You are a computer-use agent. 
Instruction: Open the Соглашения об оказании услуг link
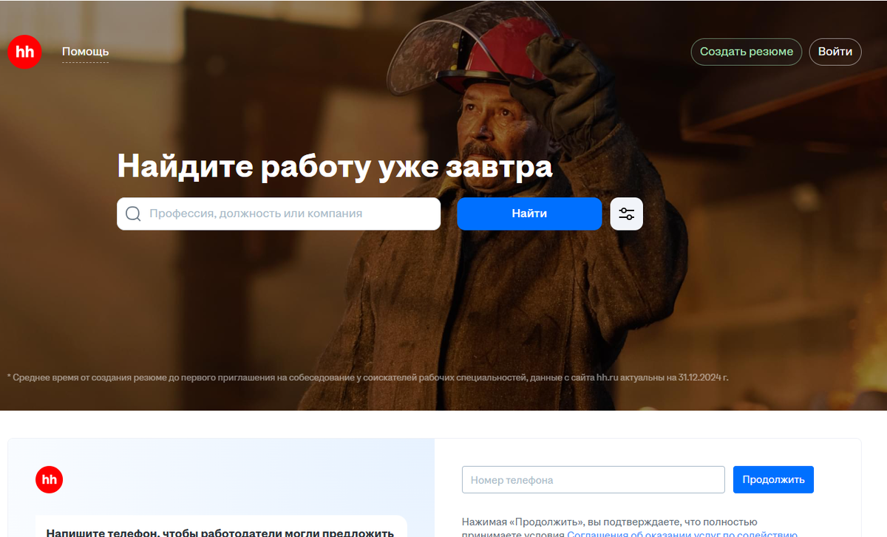tap(682, 533)
